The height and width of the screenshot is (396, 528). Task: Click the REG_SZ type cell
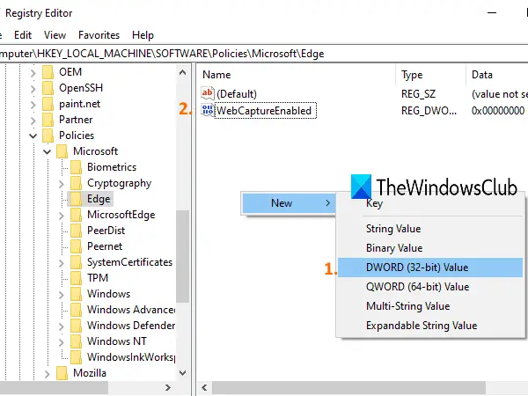click(418, 94)
